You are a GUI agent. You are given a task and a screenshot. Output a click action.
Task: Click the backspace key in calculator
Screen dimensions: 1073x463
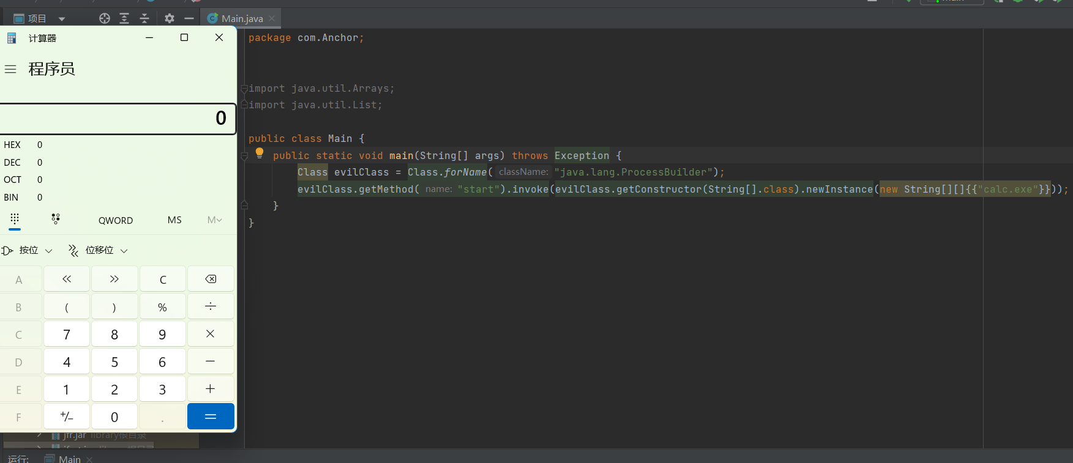[211, 279]
